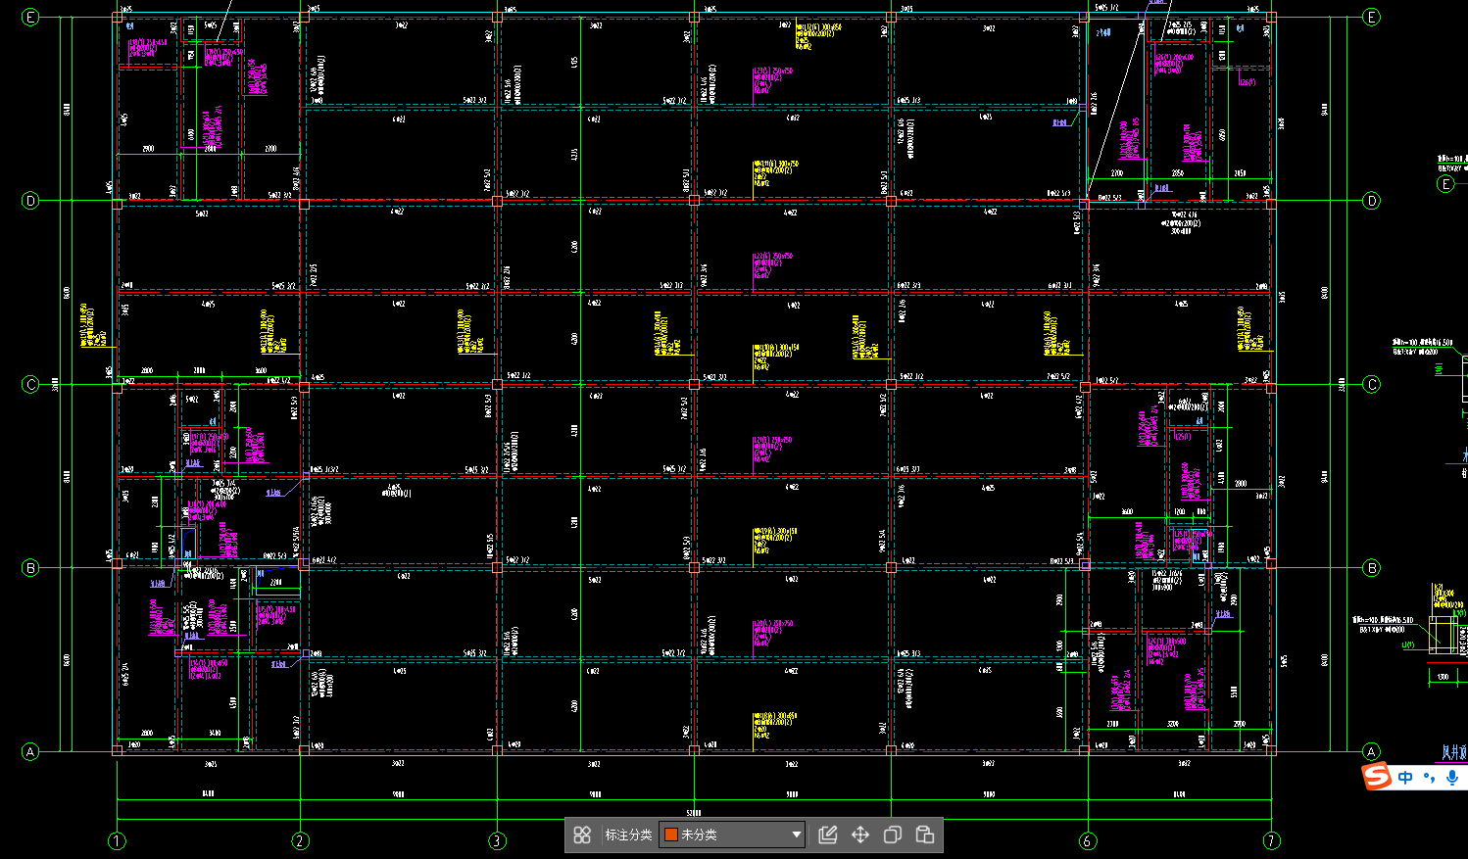Click the four-squares grid icon on annotation toolbar
The width and height of the screenshot is (1468, 859).
tap(582, 835)
